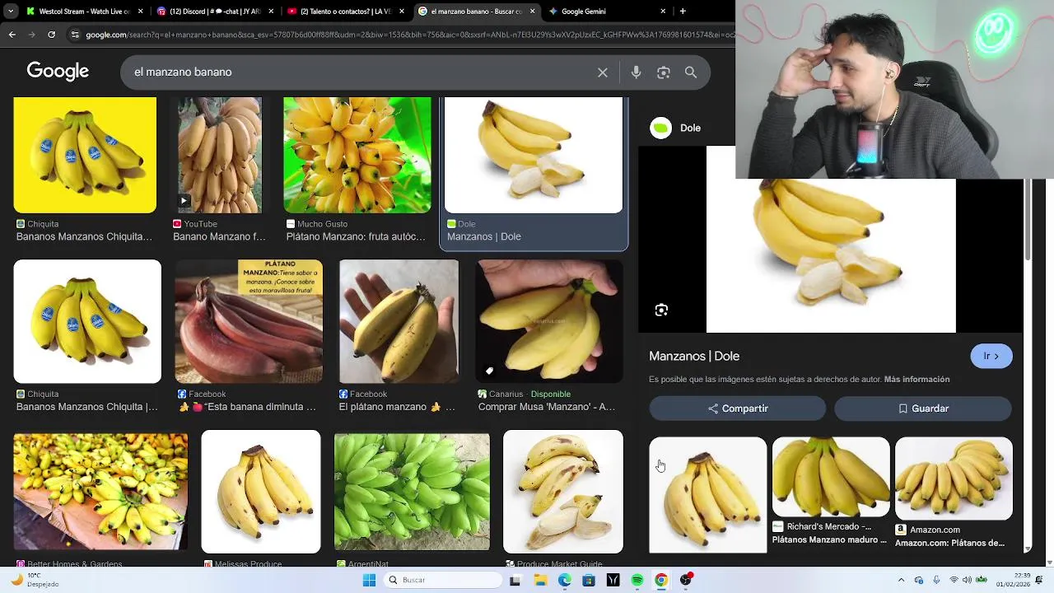The width and height of the screenshot is (1054, 593).
Task: Close the Discord tab
Action: click(x=271, y=12)
